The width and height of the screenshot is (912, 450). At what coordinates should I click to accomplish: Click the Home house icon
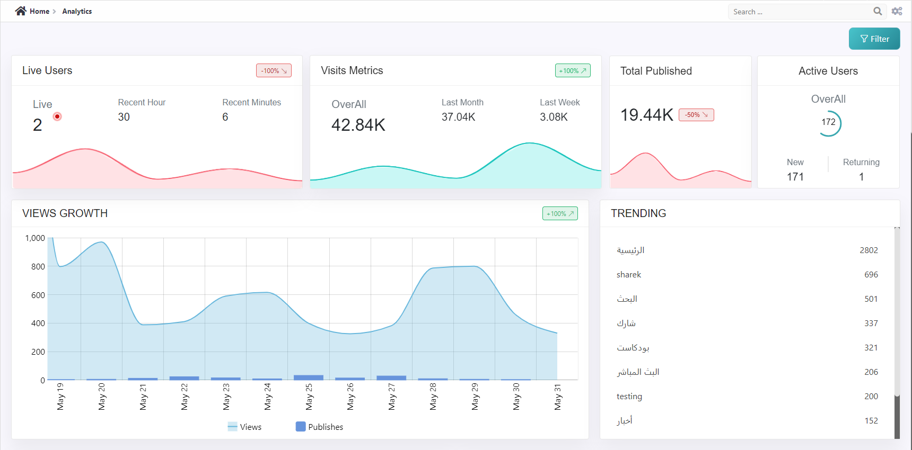[21, 11]
